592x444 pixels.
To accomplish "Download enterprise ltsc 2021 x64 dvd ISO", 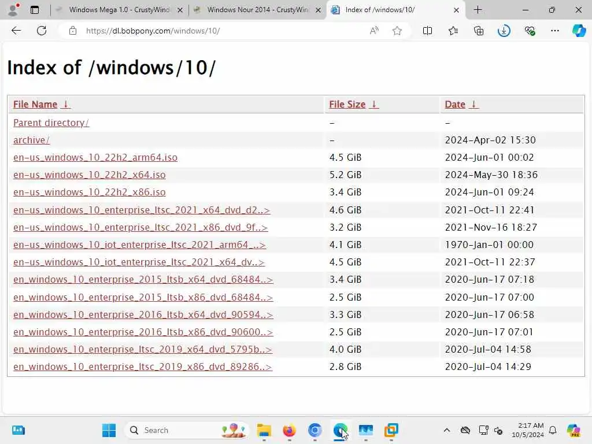I will 142,210.
